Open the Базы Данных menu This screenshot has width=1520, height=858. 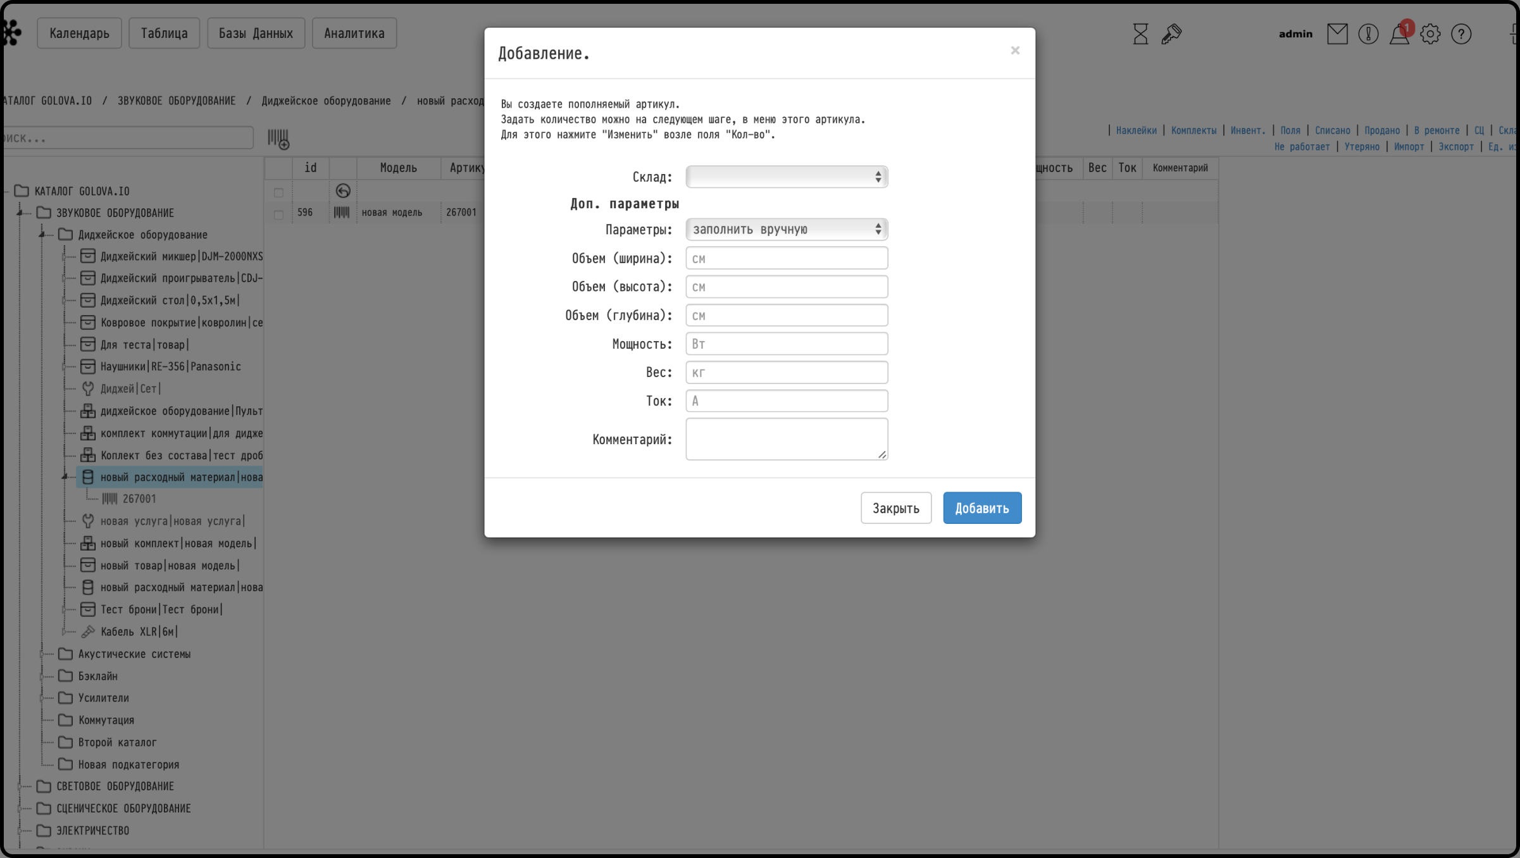(256, 34)
